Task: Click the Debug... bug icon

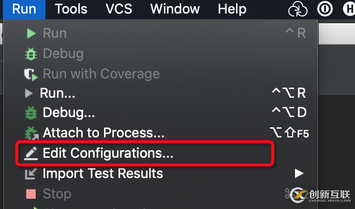Action: coord(31,113)
